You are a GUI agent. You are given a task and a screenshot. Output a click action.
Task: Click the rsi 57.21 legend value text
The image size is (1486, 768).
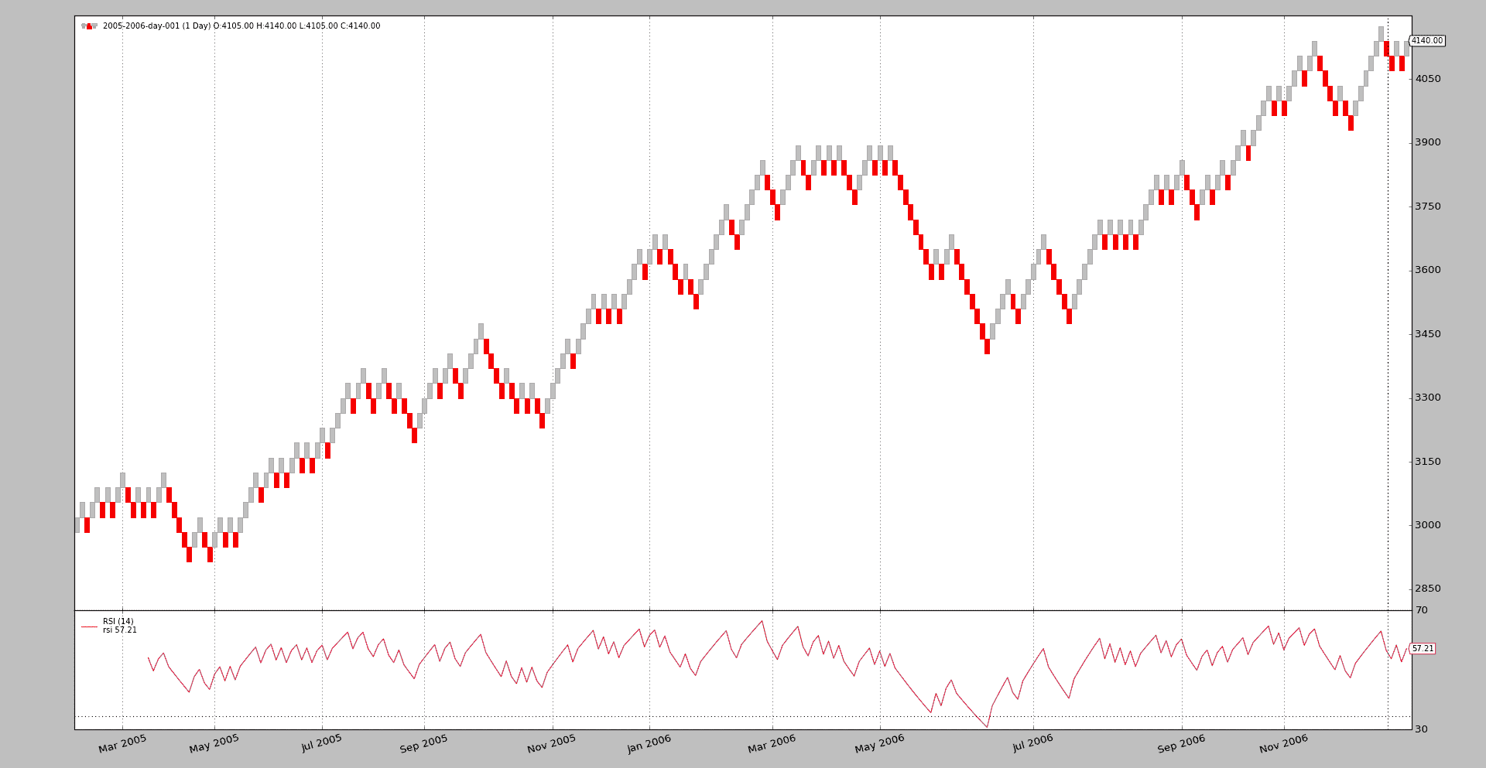click(x=120, y=630)
